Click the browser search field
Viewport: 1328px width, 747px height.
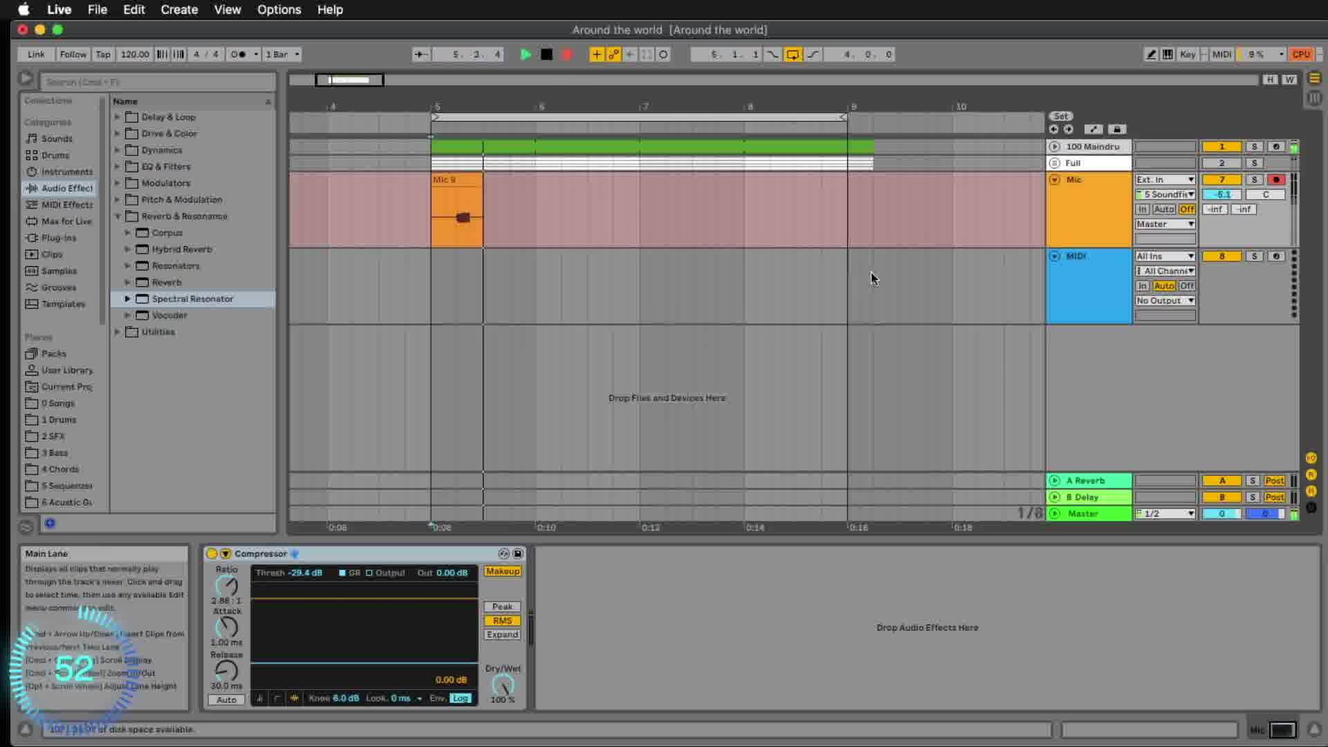point(158,82)
